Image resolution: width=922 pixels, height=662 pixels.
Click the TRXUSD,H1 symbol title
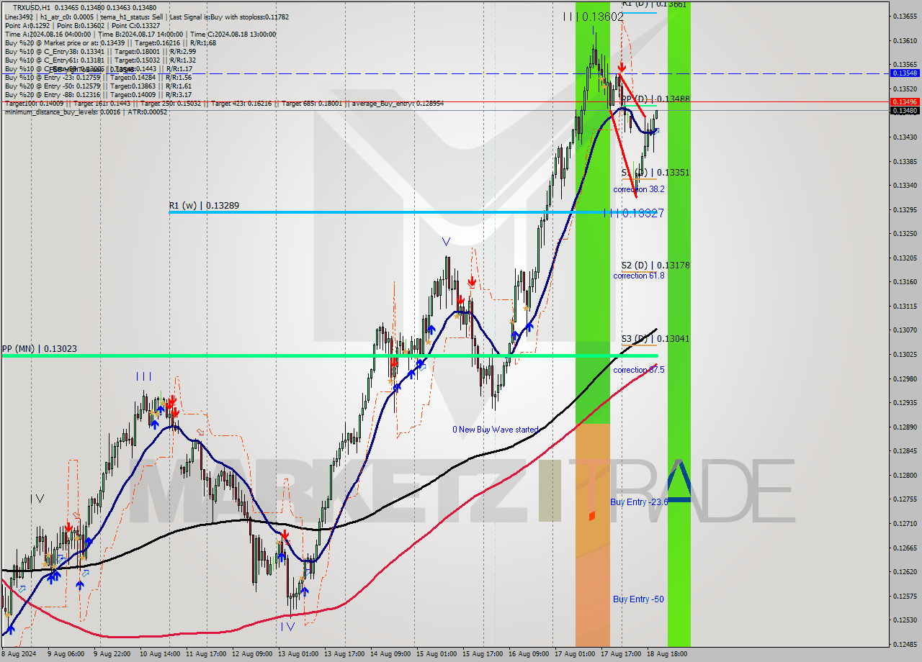tap(32, 7)
